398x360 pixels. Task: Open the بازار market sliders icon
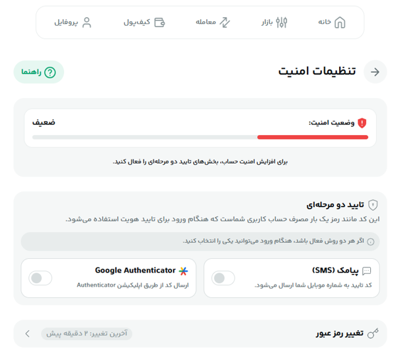pyautogui.click(x=282, y=22)
